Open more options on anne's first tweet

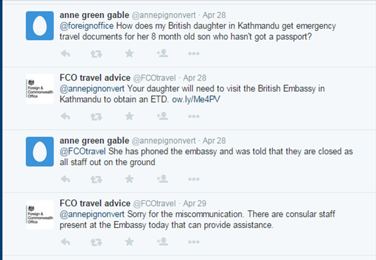[x=194, y=53]
